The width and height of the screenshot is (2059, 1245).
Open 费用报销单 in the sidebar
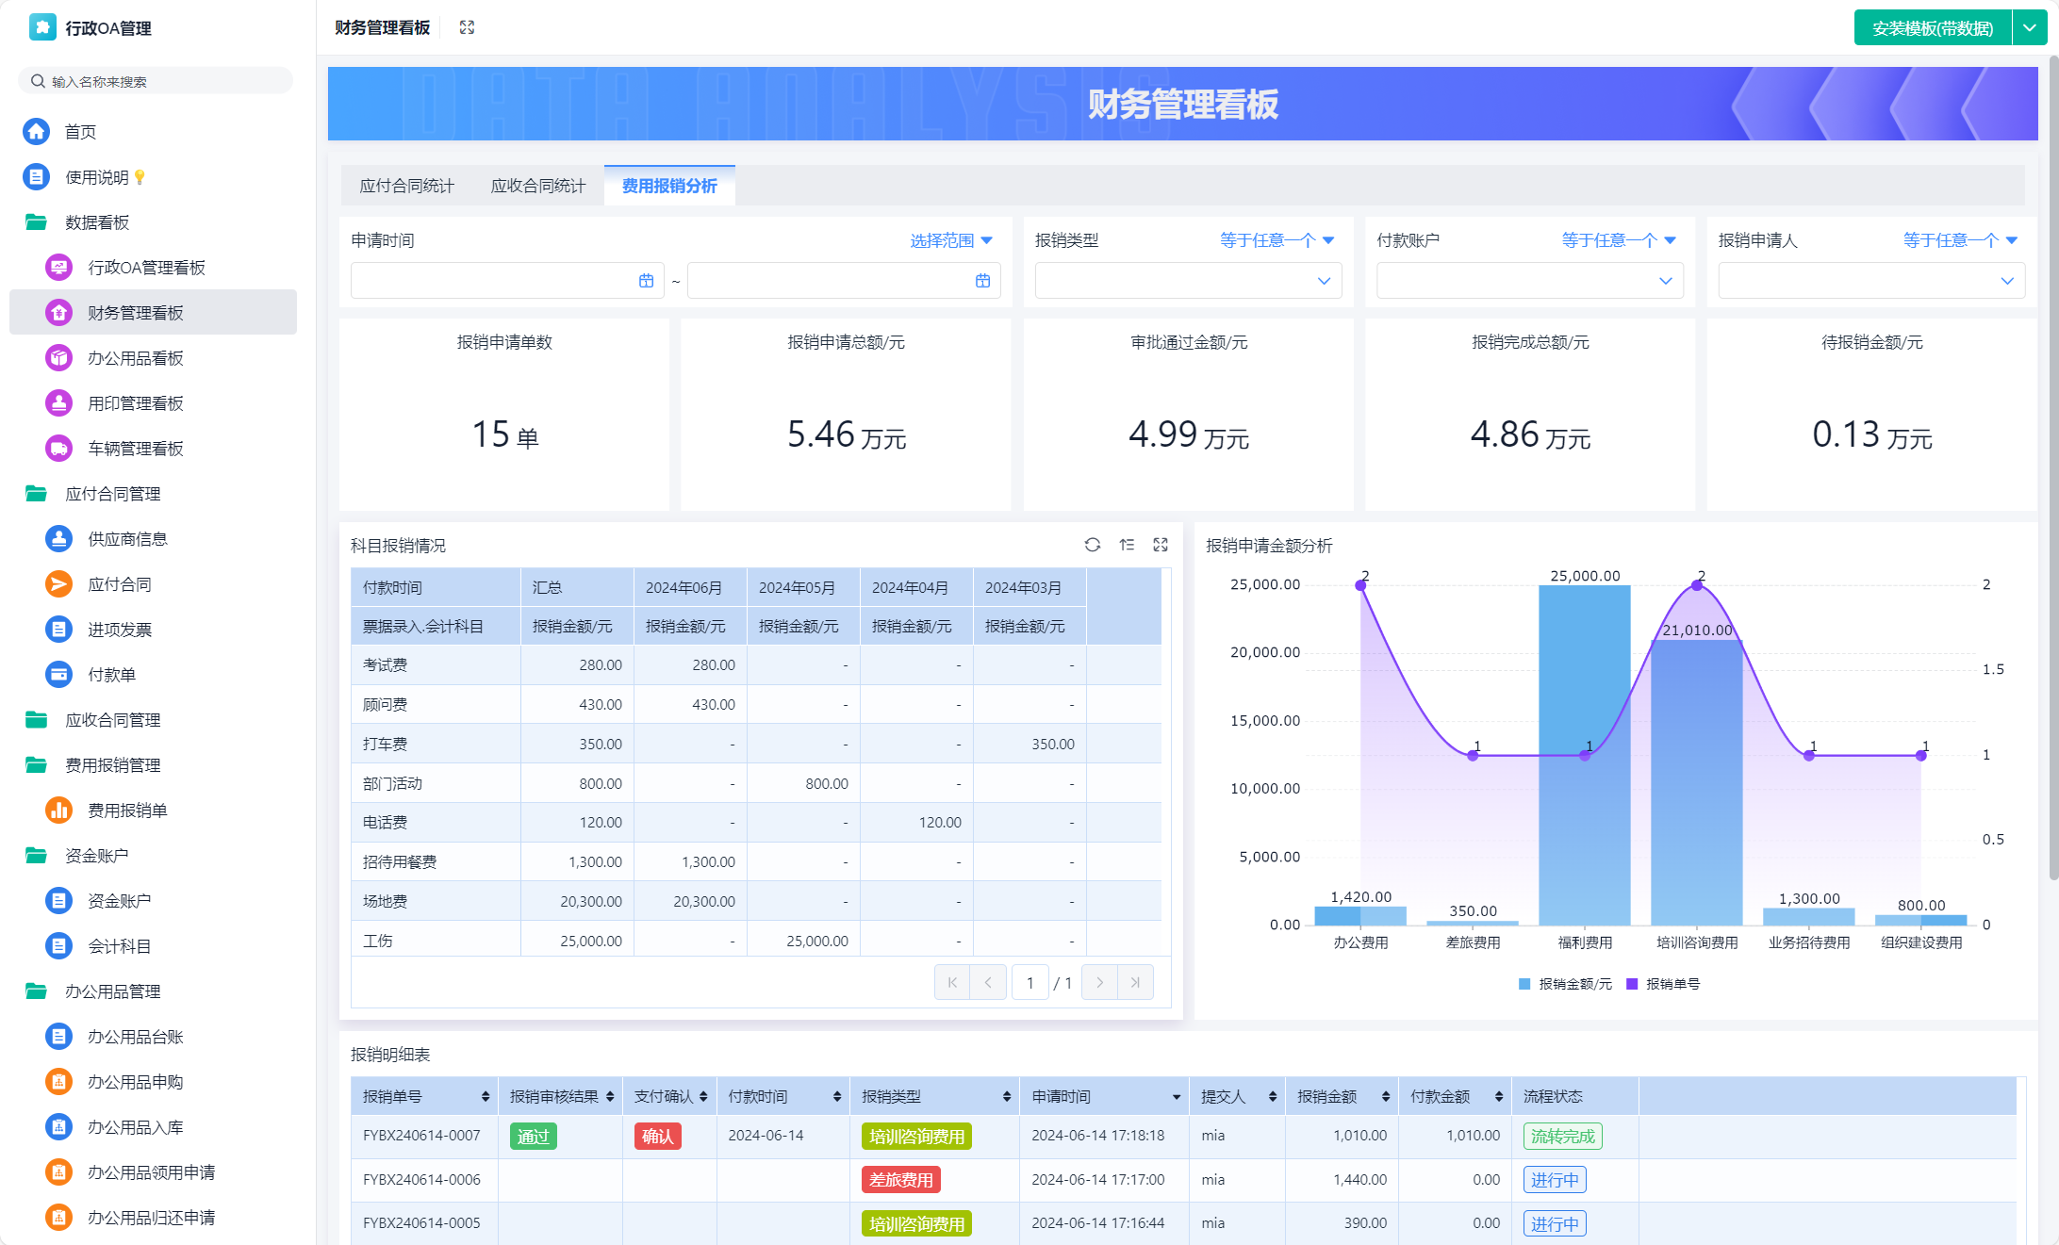tap(127, 811)
